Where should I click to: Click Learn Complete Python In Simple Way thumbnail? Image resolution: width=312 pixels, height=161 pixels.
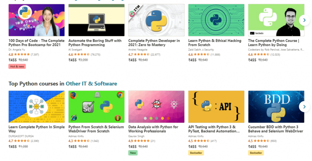coord(37,106)
